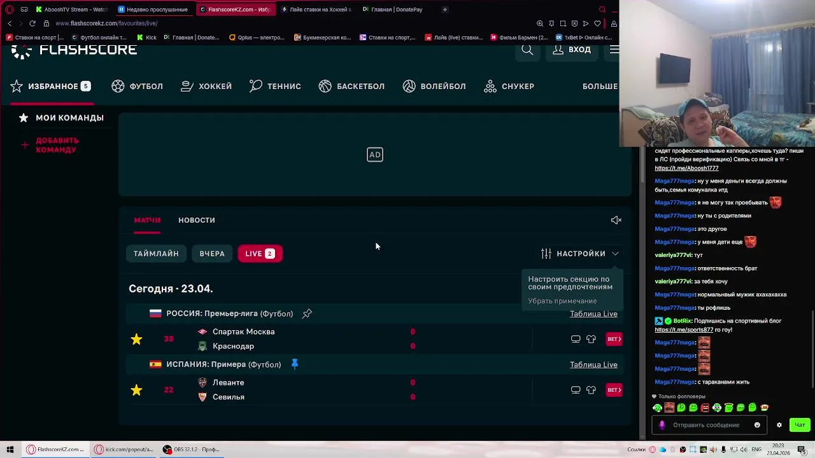
Task: Click the browser zoom magnifier icon
Action: (540, 24)
